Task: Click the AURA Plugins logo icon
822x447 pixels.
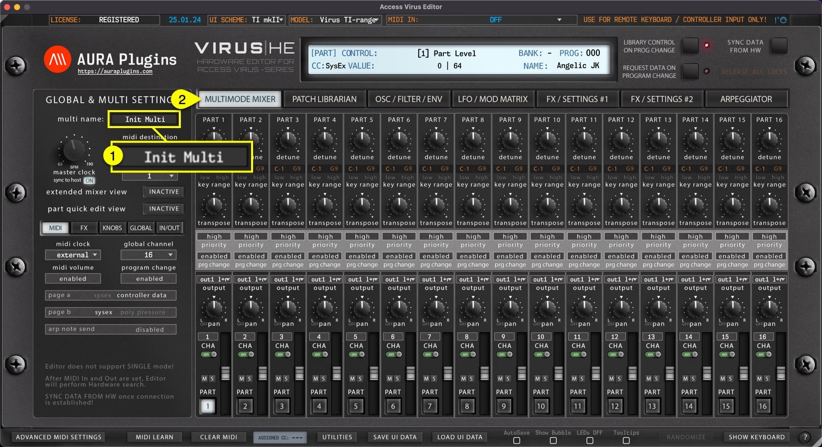Action: pyautogui.click(x=58, y=60)
